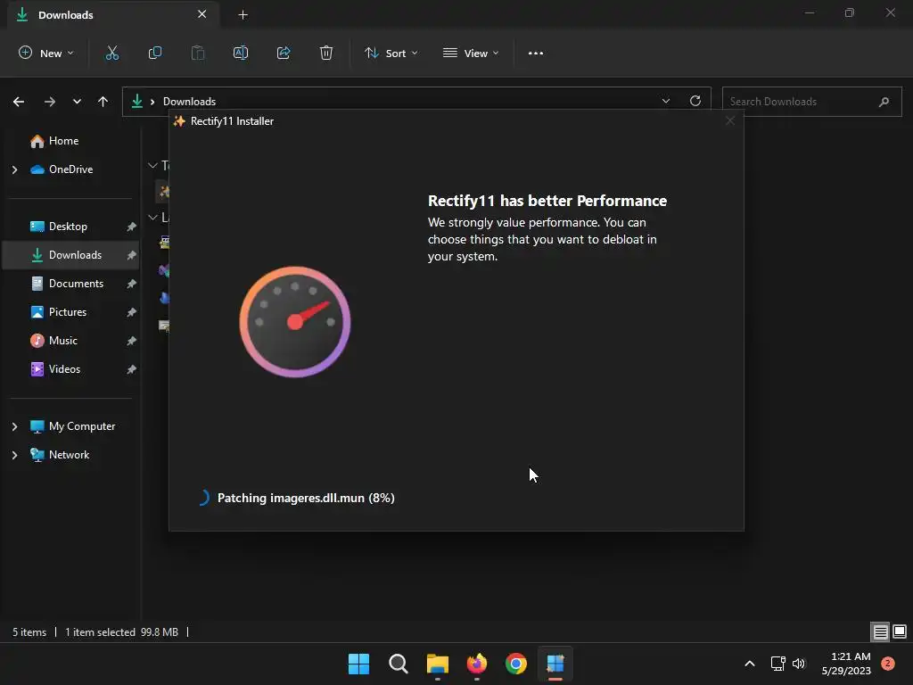Select the Downloads tab
The width and height of the screenshot is (913, 685).
pos(113,15)
